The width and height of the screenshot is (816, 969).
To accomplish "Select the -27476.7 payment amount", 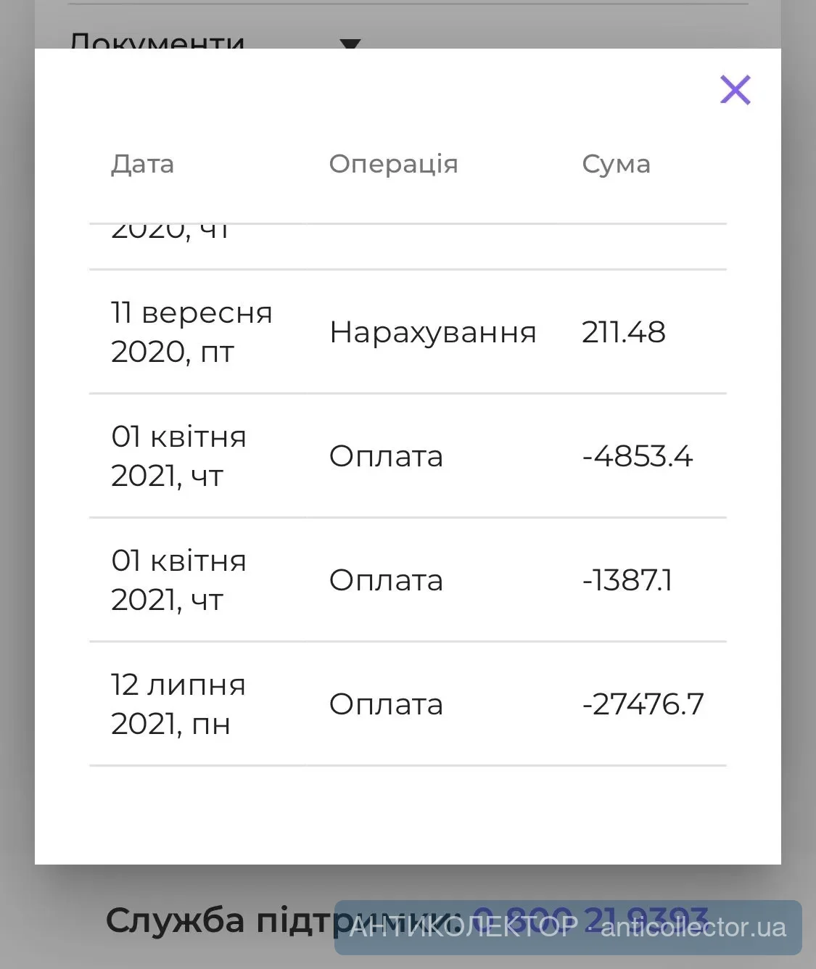I will tap(643, 704).
